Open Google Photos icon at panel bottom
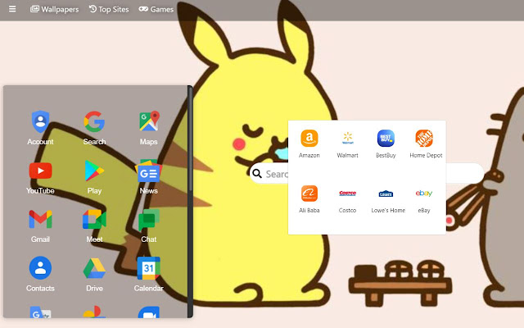 94,312
